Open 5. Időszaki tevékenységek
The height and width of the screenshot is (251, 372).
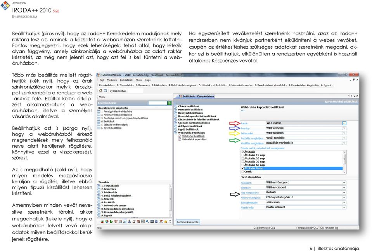pyautogui.click(x=114, y=125)
